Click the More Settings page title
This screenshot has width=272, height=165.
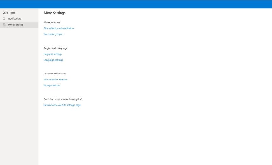[55, 13]
